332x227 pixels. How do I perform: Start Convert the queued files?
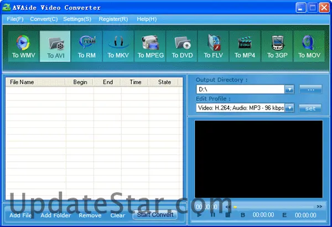pos(155,215)
